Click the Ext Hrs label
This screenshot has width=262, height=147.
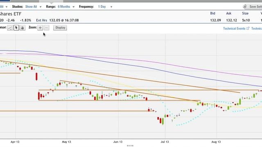click(x=42, y=20)
